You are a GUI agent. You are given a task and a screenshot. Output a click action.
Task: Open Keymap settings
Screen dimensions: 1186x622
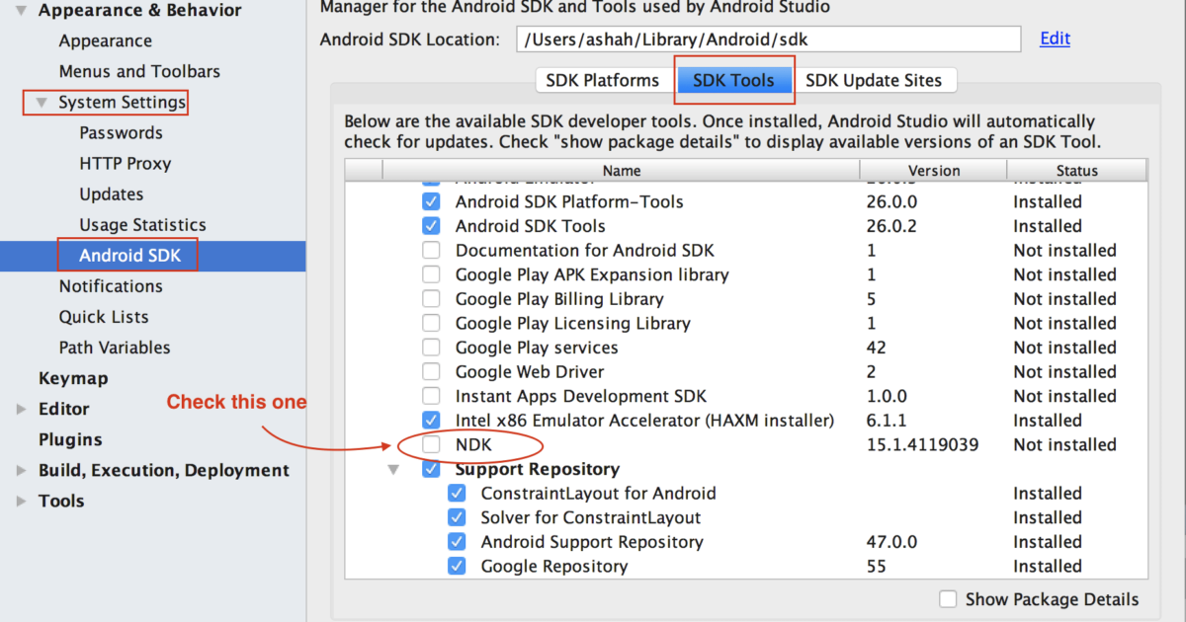coord(73,378)
